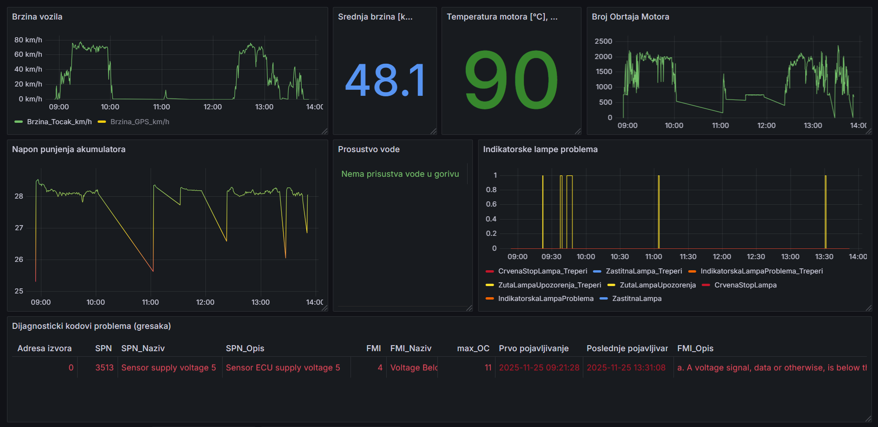Image resolution: width=878 pixels, height=427 pixels.
Task: Toggle the Brzina_Tocak_km/h legend series
Action: coord(59,122)
